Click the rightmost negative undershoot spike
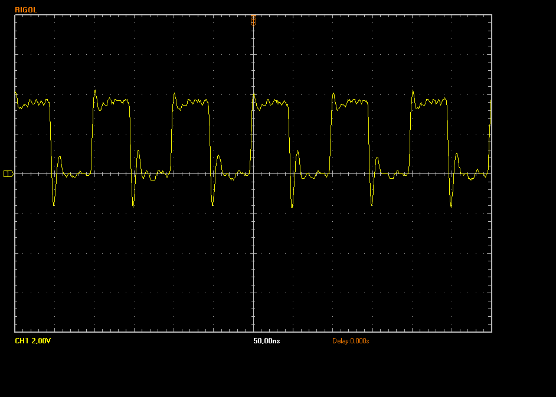556x397 pixels. tap(451, 206)
